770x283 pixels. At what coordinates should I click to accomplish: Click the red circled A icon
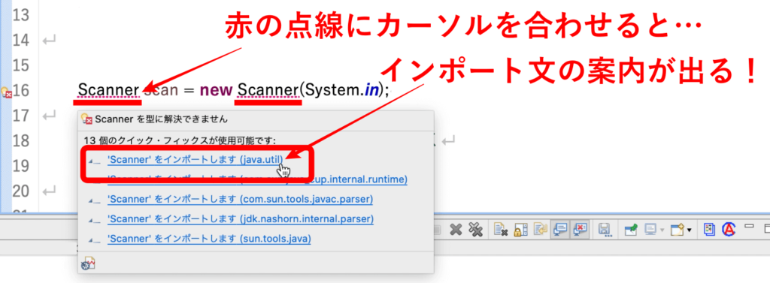729,229
